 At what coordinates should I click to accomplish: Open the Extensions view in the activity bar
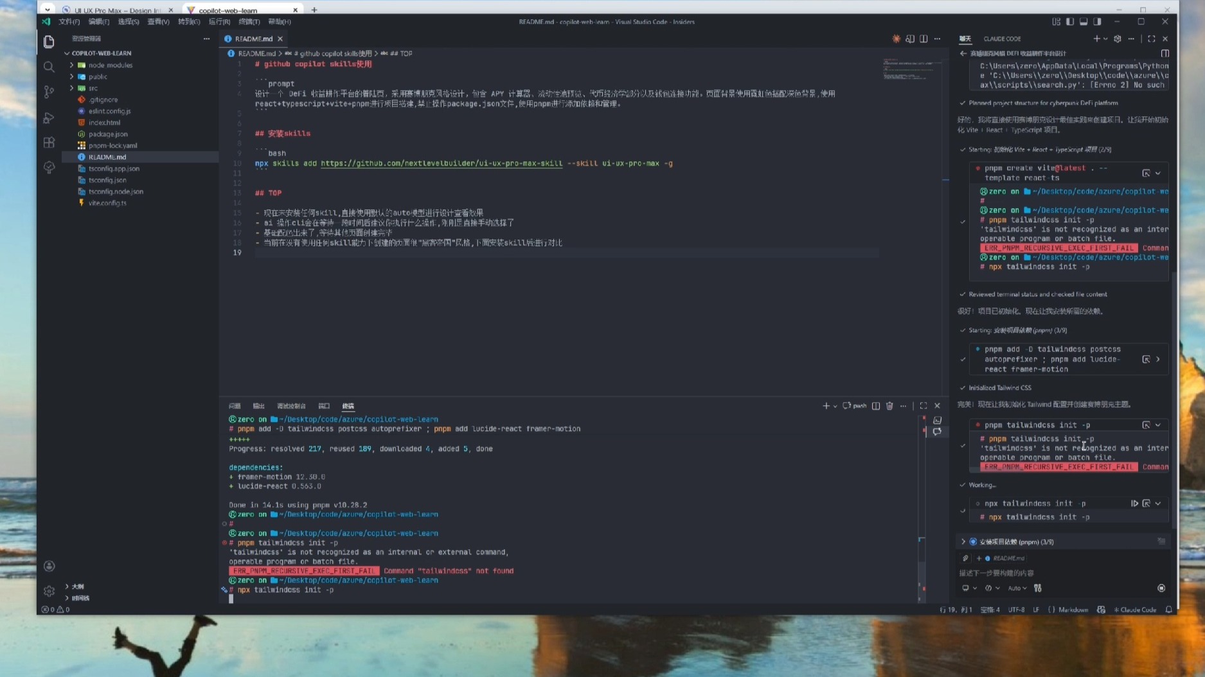tap(49, 143)
